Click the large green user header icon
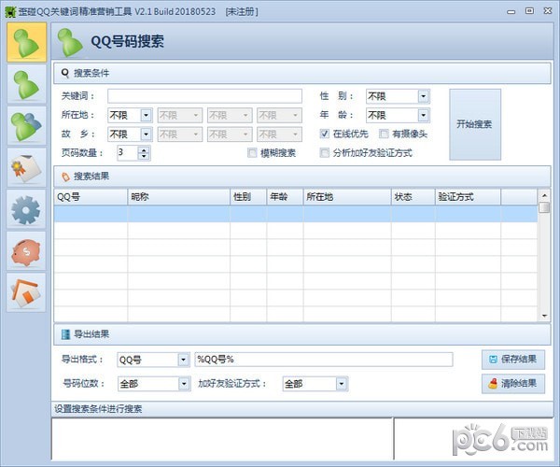This screenshot has width=560, height=467. point(70,43)
